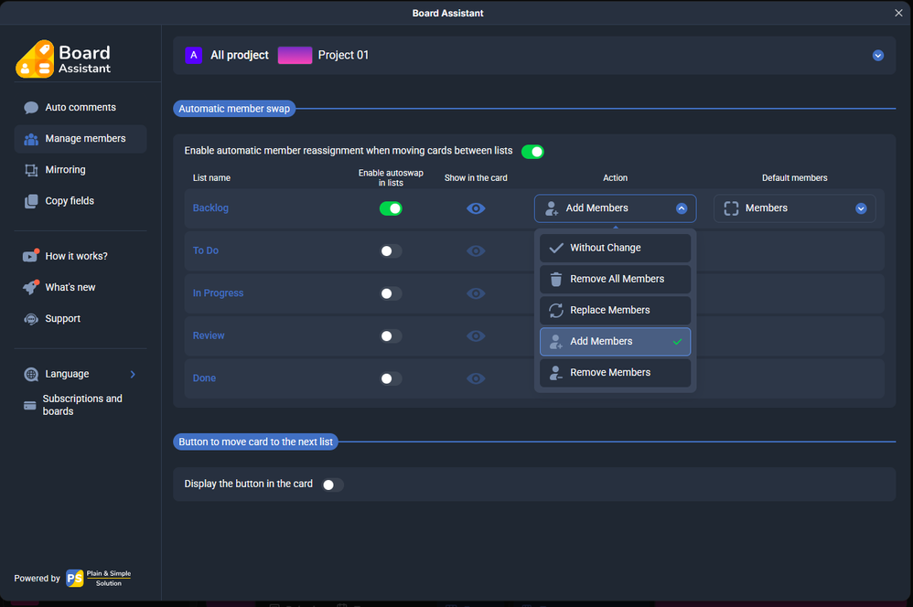Click the Manage members people icon

coord(31,139)
